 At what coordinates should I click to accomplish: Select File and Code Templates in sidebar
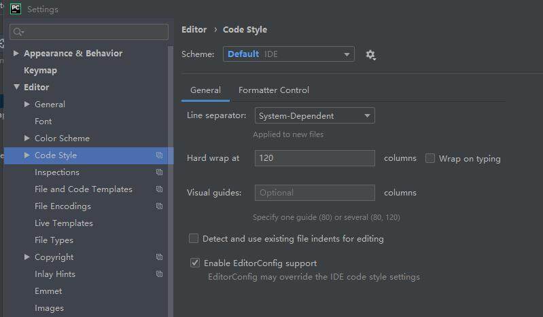point(84,189)
